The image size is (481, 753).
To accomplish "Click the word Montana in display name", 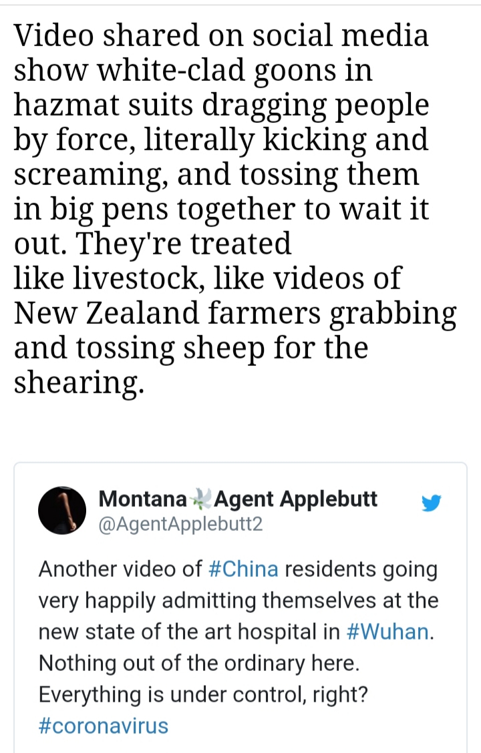I will [142, 499].
